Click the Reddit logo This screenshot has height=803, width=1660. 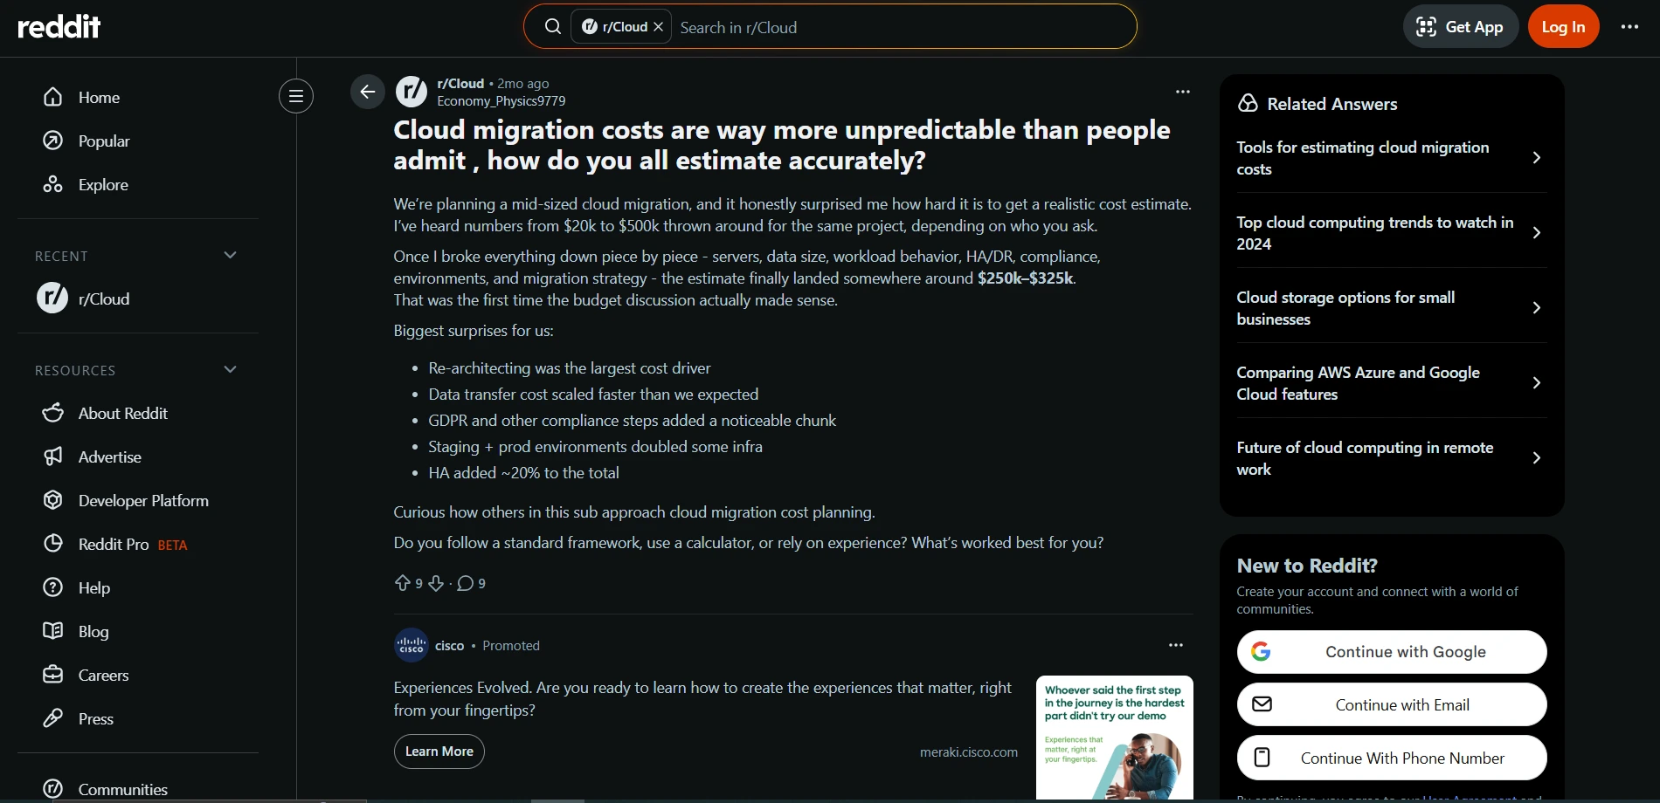tap(59, 26)
